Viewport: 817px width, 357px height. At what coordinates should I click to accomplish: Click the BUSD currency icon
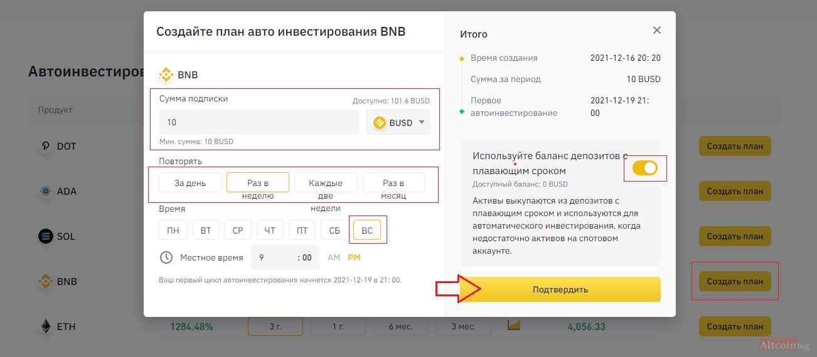pos(379,123)
